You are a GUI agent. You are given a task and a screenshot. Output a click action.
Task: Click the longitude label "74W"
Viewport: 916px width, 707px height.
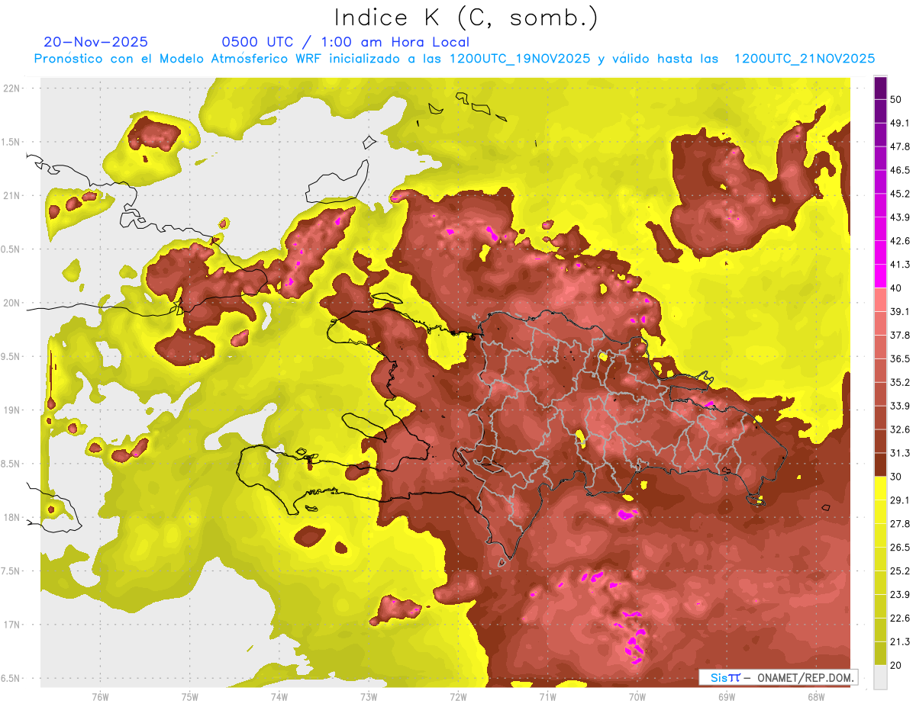point(279,697)
